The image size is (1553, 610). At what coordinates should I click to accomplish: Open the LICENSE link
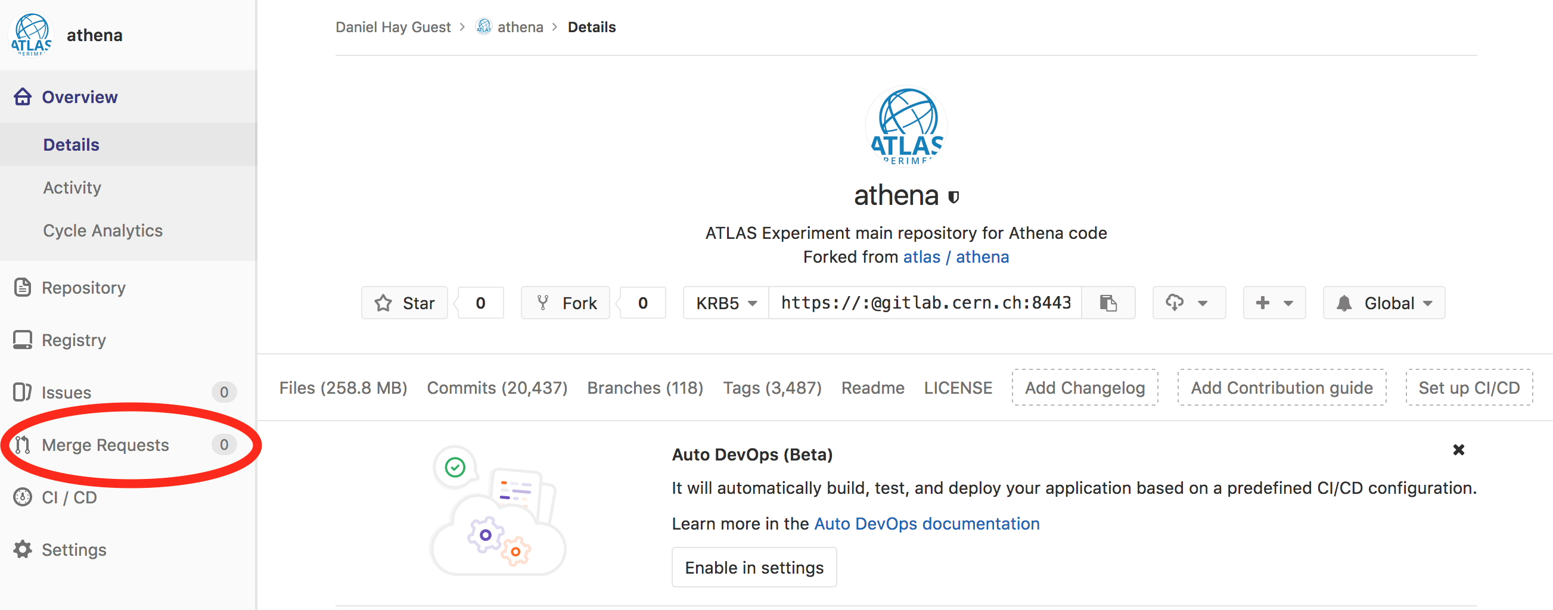click(958, 388)
